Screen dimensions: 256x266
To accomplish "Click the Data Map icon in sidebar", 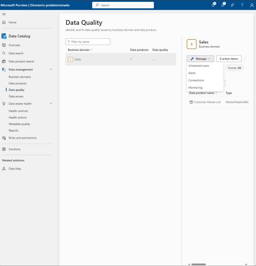I will [x=4, y=169].
